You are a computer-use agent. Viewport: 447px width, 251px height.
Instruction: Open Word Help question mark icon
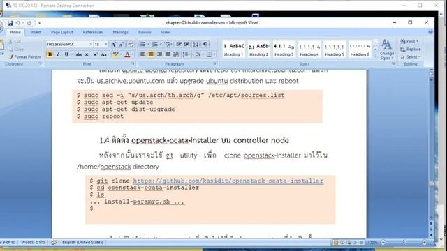point(431,33)
